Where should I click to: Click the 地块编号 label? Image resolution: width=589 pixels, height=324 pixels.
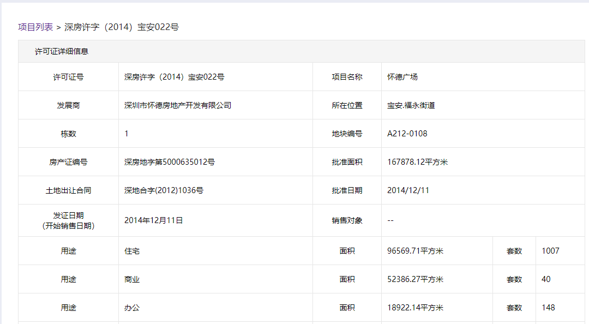pos(347,134)
